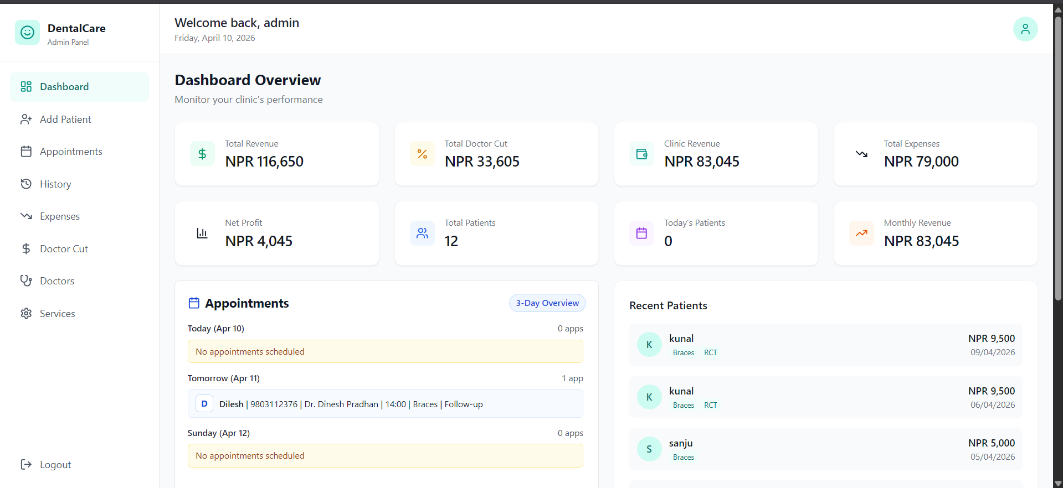1063x488 pixels.
Task: Click the Braces tag on sanju's record
Action: tap(684, 458)
